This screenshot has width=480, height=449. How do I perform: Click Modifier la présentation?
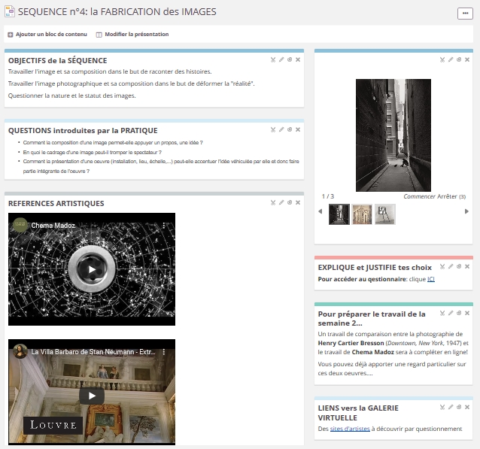(132, 35)
